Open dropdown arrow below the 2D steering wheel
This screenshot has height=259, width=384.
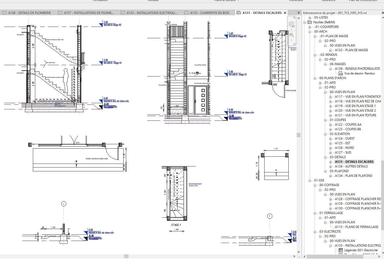tap(292, 30)
